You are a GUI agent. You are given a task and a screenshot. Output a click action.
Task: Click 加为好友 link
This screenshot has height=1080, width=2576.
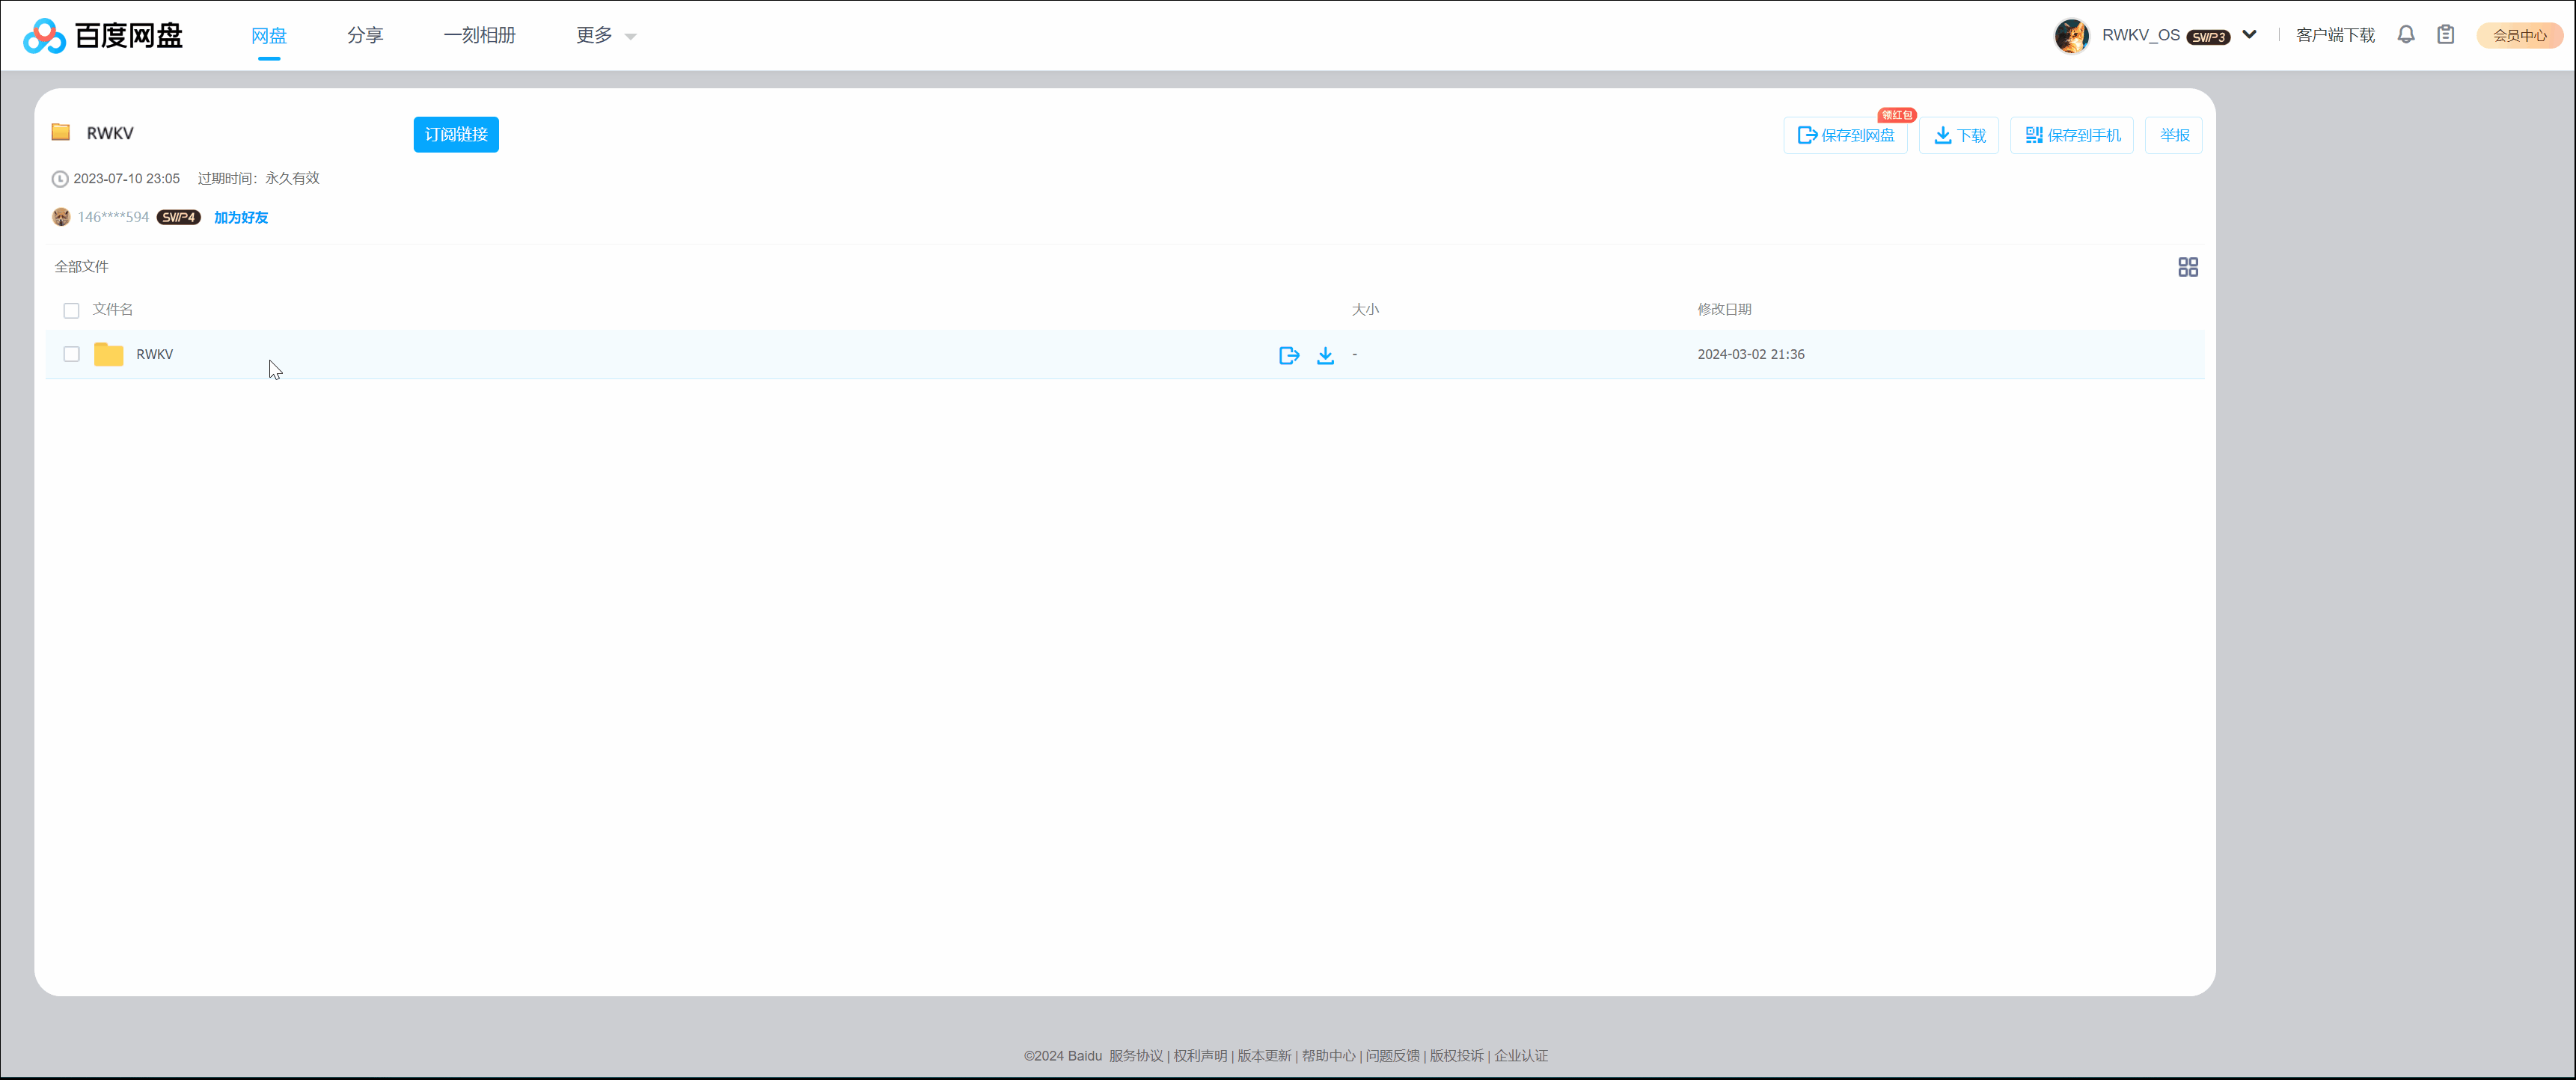coord(240,217)
